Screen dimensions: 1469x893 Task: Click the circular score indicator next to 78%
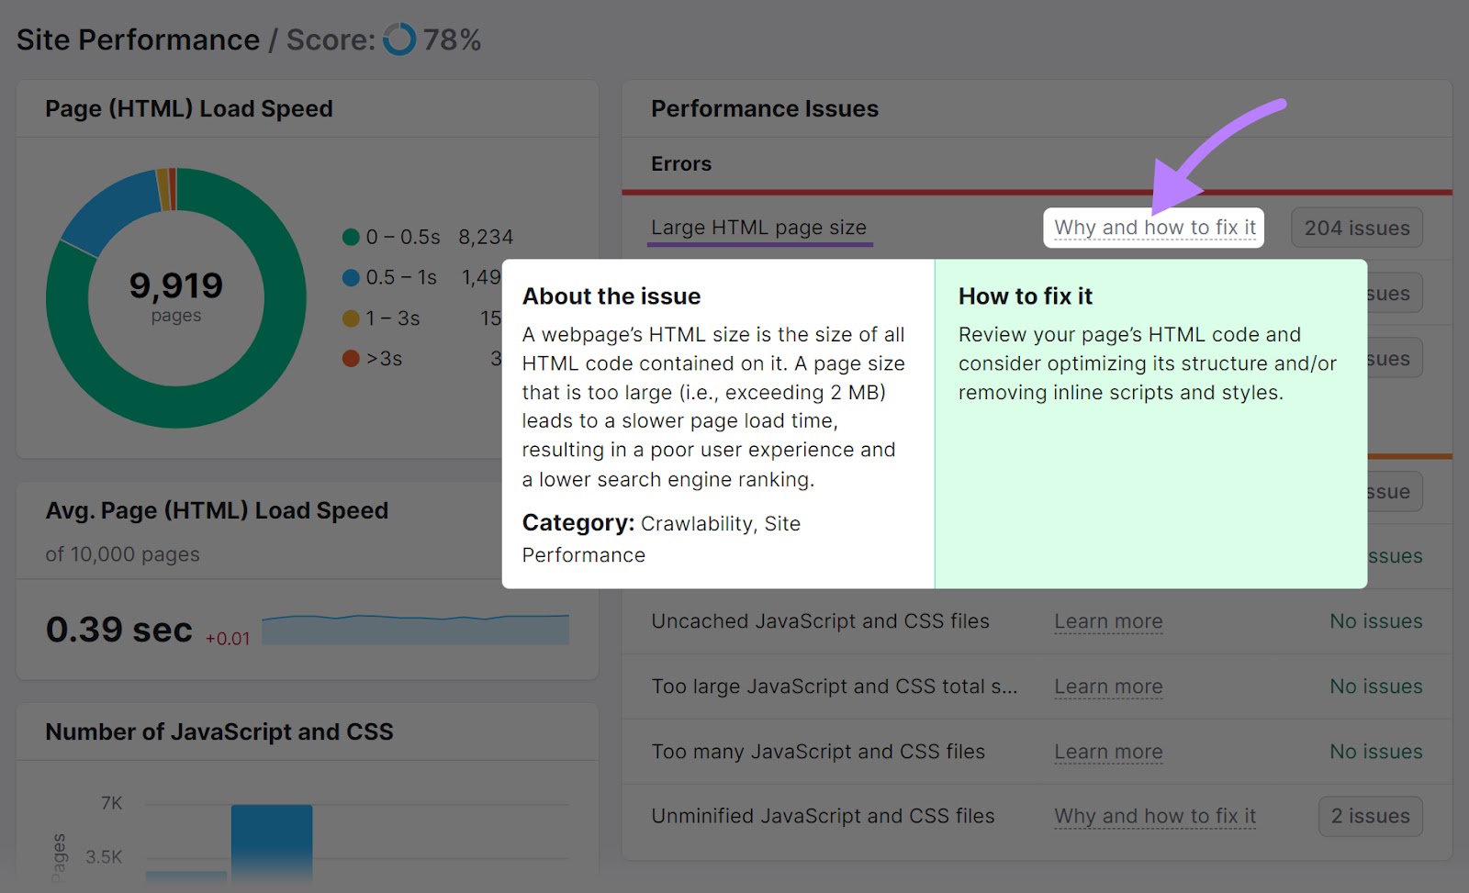tap(400, 39)
